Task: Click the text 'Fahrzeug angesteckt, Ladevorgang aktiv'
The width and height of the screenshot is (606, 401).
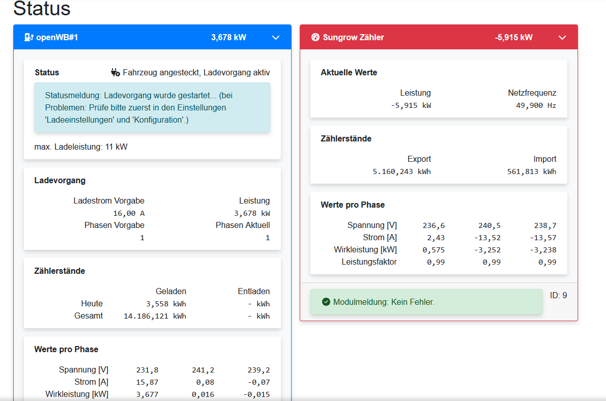Action: pos(196,72)
